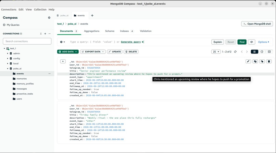Open View menu
The height and width of the screenshot is (153, 276).
pyautogui.click(x=29, y=10)
